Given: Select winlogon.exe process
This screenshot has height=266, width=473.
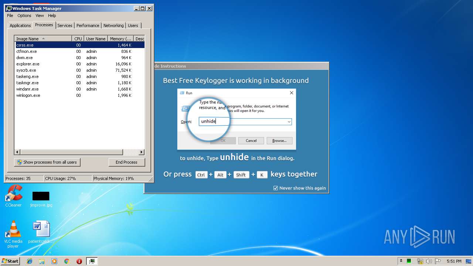Looking at the screenshot, I should (x=79, y=95).
